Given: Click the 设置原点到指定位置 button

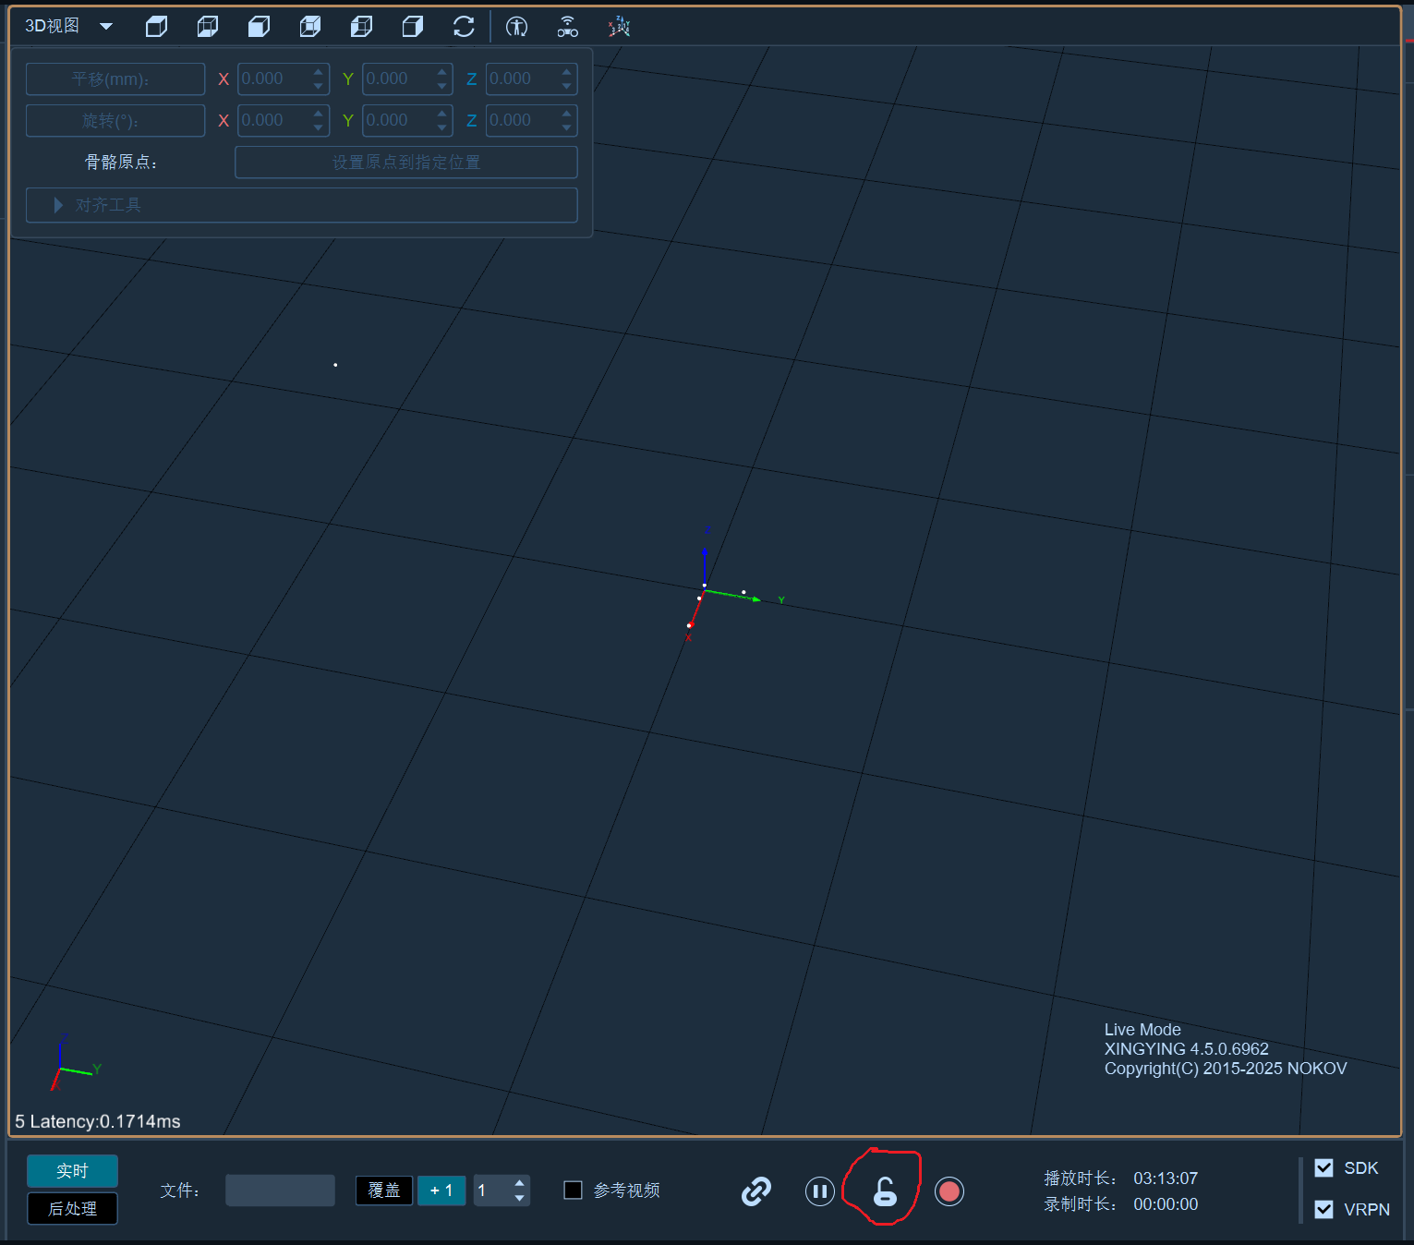Looking at the screenshot, I should coord(406,163).
